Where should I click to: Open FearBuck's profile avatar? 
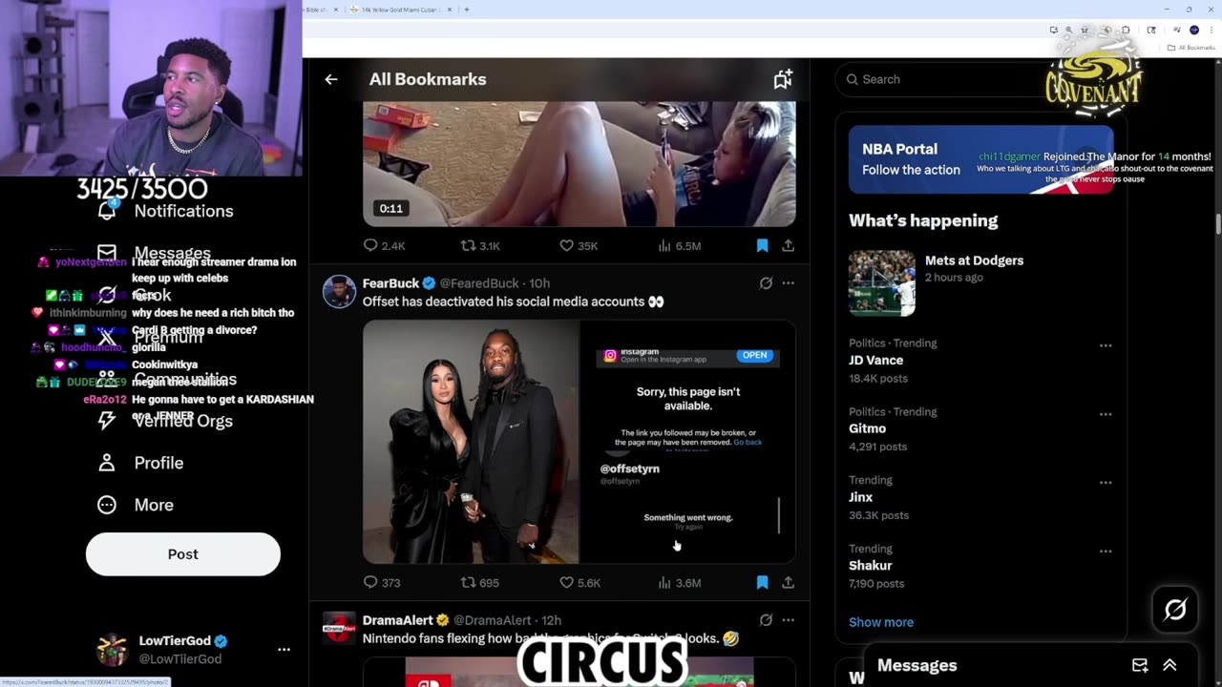click(x=339, y=291)
